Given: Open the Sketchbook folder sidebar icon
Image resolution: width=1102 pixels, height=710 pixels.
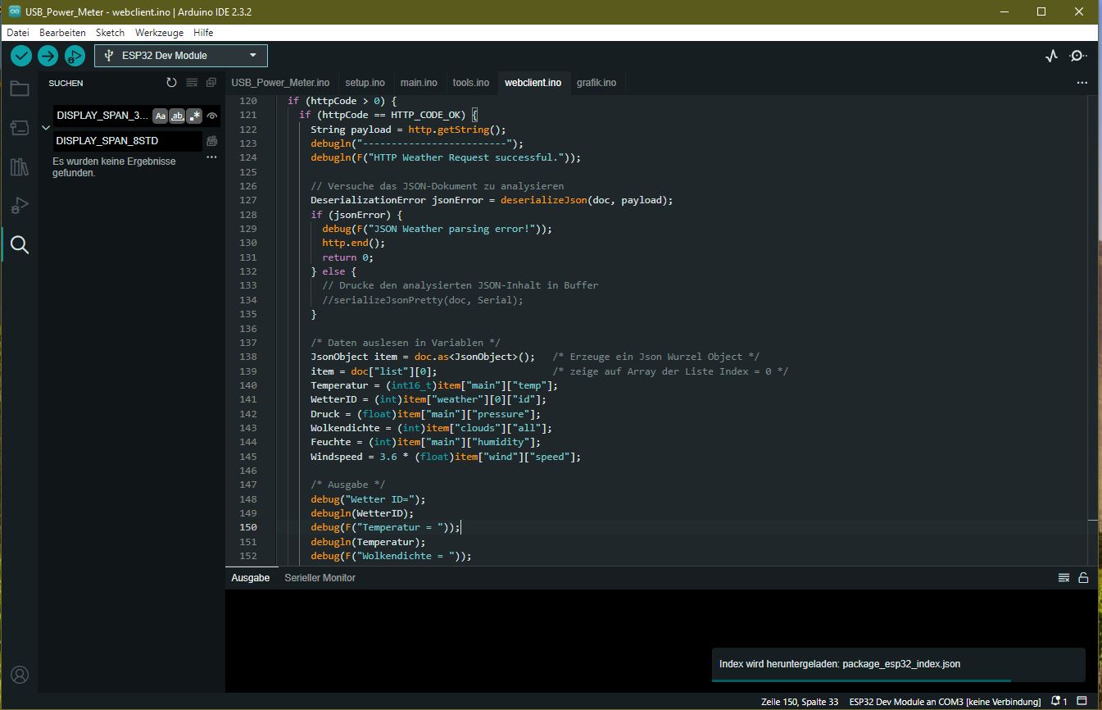Looking at the screenshot, I should point(20,89).
